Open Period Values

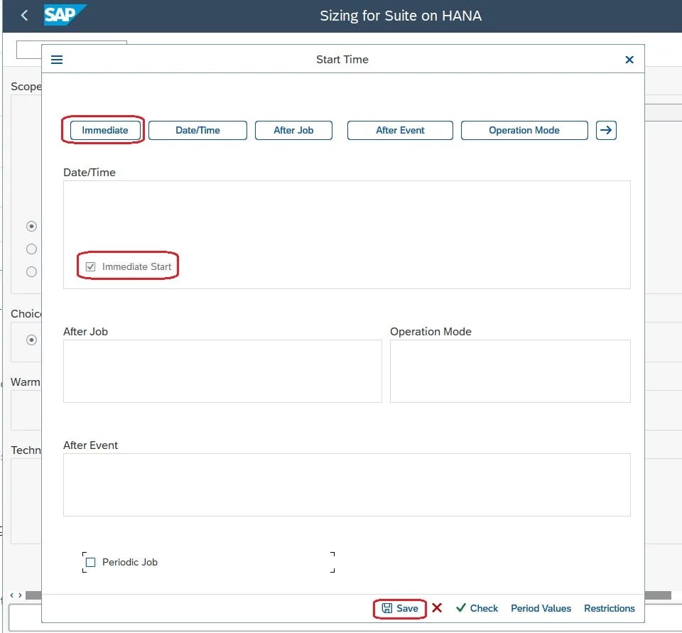coord(541,608)
